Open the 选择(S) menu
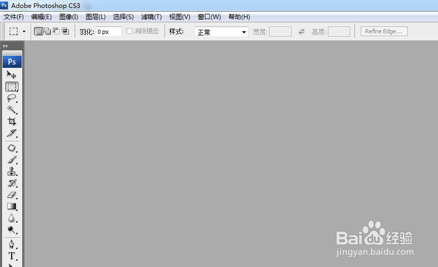The image size is (438, 267). pyautogui.click(x=123, y=17)
